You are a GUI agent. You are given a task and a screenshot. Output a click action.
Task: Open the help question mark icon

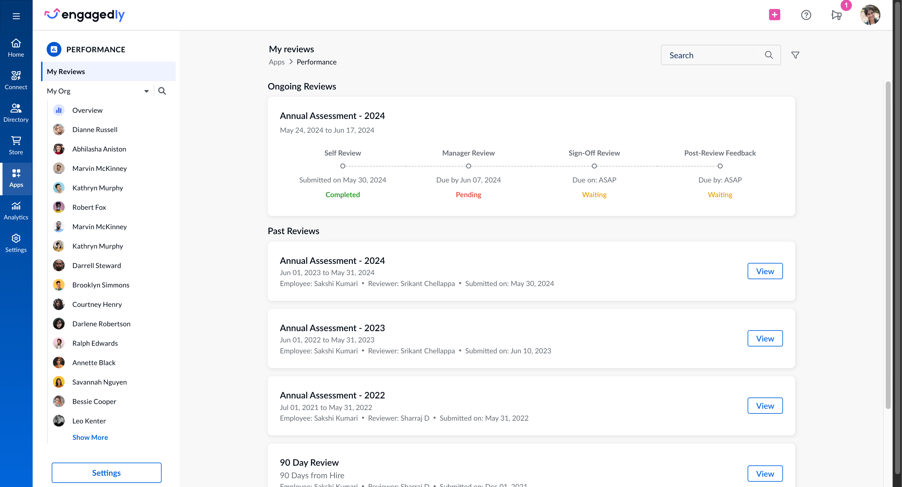pyautogui.click(x=806, y=15)
